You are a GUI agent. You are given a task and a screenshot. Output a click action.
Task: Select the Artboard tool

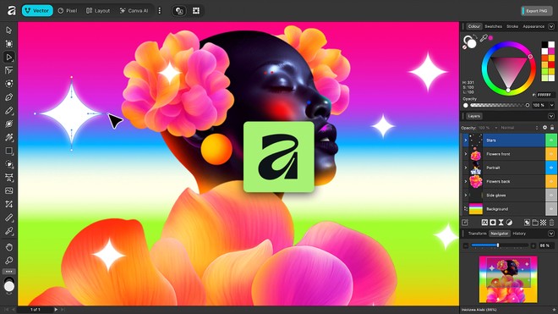point(9,44)
